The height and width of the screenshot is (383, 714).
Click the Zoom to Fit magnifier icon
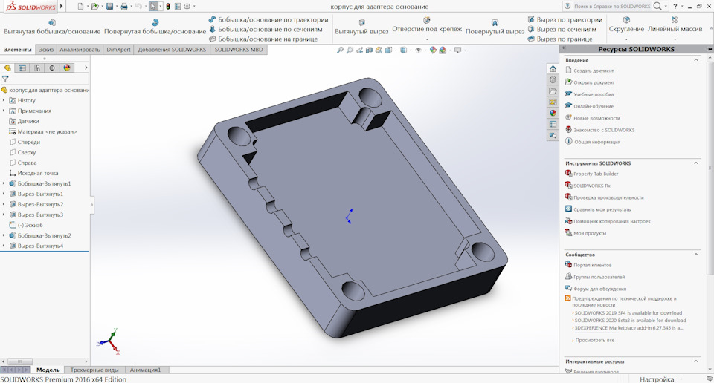(340, 50)
